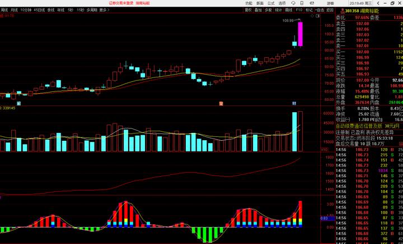Open the F10 company info
The width and height of the screenshot is (403, 244).
click(x=299, y=10)
